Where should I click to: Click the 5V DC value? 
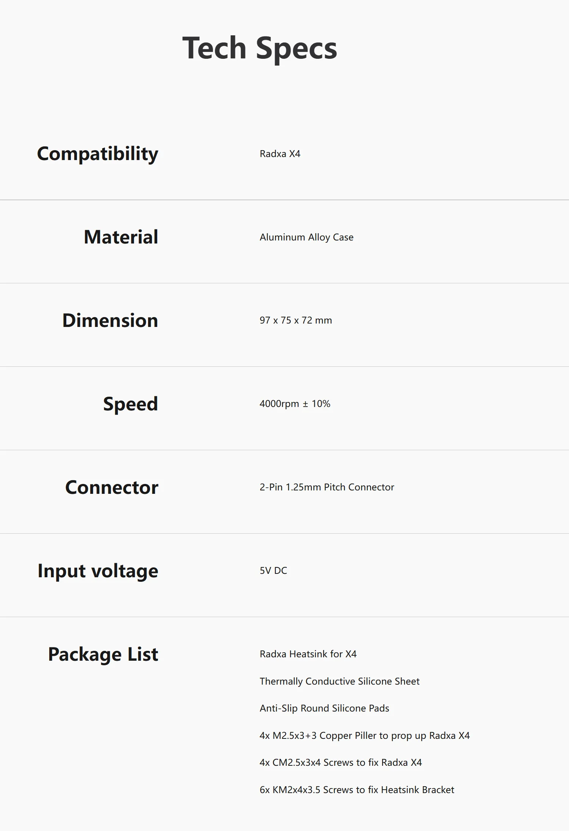point(273,571)
